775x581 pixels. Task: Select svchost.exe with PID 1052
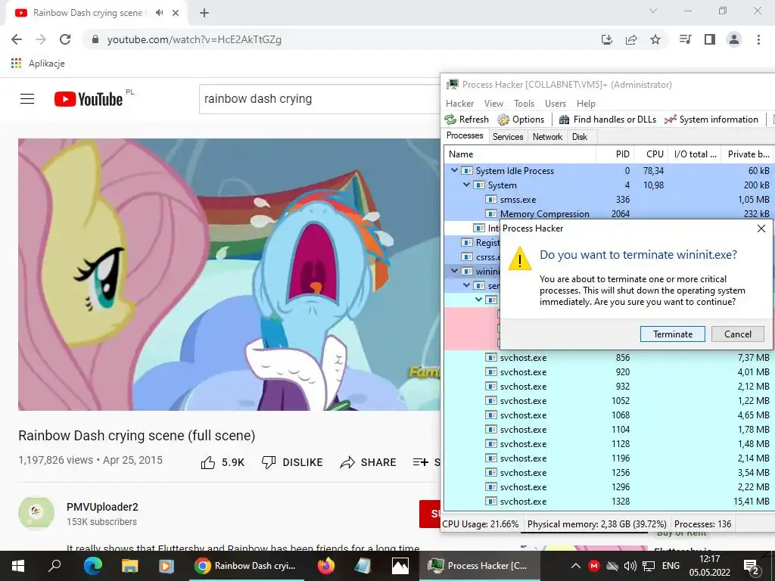(x=609, y=400)
